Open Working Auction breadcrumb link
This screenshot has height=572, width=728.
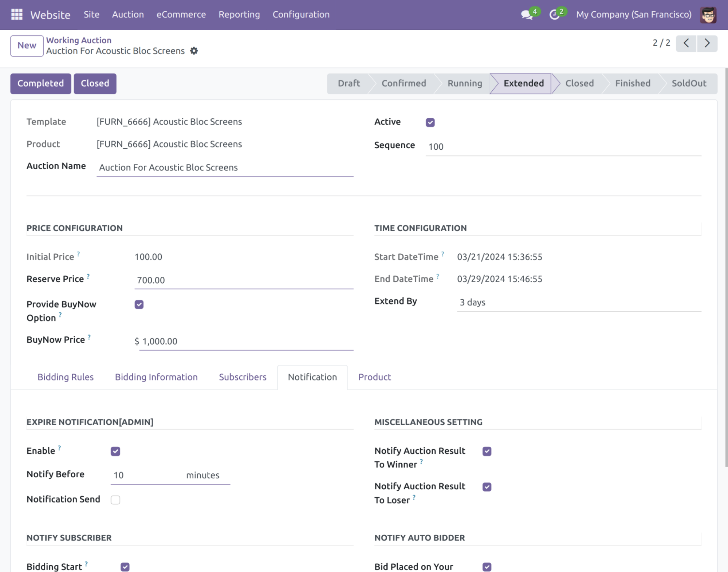pyautogui.click(x=79, y=40)
